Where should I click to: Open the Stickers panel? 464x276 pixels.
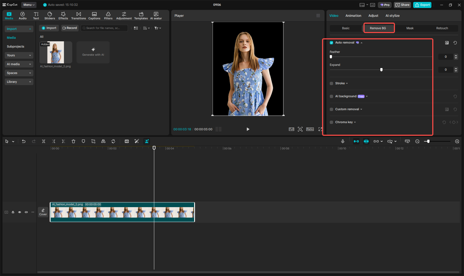[50, 16]
